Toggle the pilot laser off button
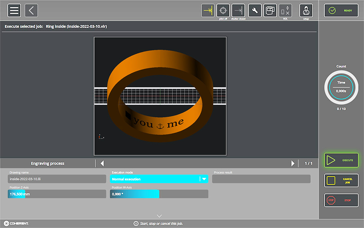Viewport: 364px width, 228px height. [223, 10]
